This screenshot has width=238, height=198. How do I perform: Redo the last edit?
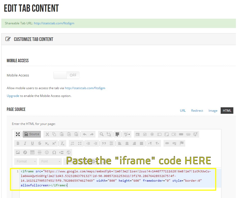tap(92, 134)
